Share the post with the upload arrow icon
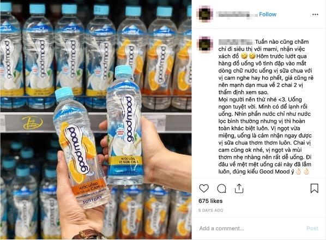Image resolution: width=326 pixels, height=240 pixels. click(x=239, y=188)
